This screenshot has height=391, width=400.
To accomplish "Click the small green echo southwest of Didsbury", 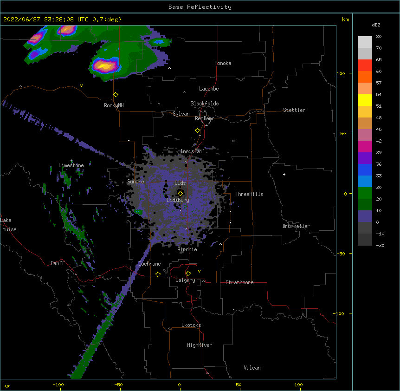I will [x=139, y=212].
